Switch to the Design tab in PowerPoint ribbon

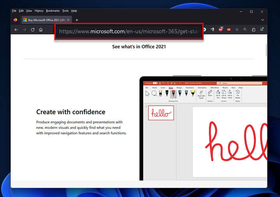(x=179, y=88)
